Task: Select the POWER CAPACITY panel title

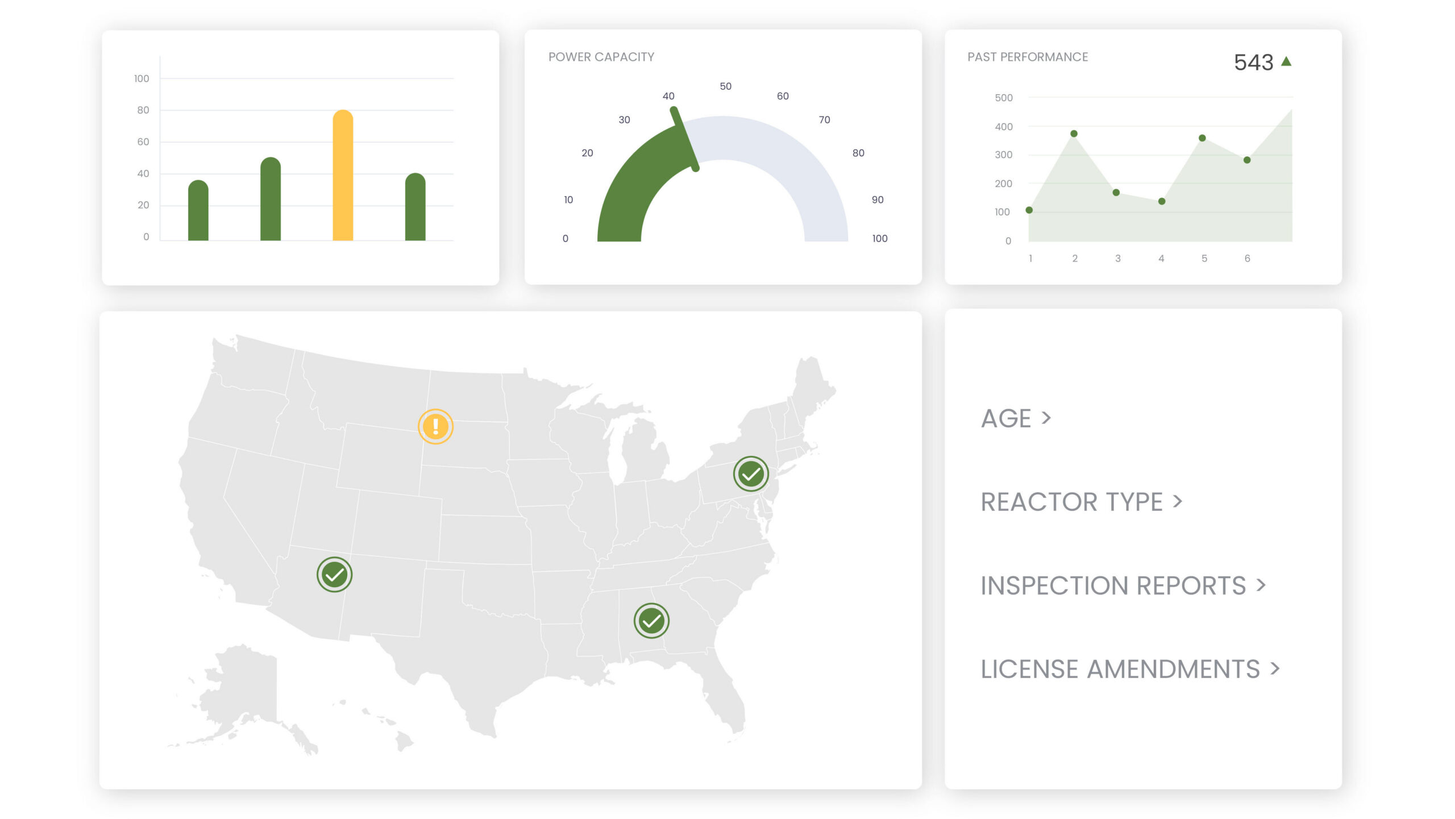Action: 601,56
